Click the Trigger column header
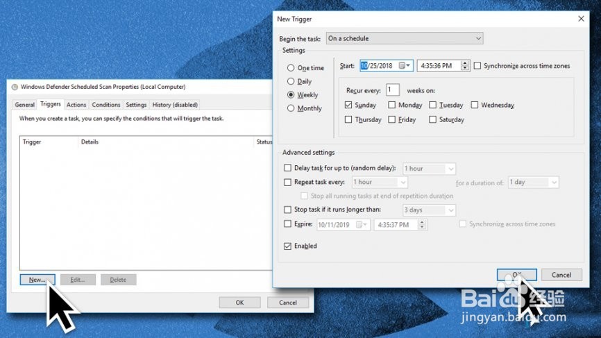Screen dimensions: 601x338 (x=49, y=142)
